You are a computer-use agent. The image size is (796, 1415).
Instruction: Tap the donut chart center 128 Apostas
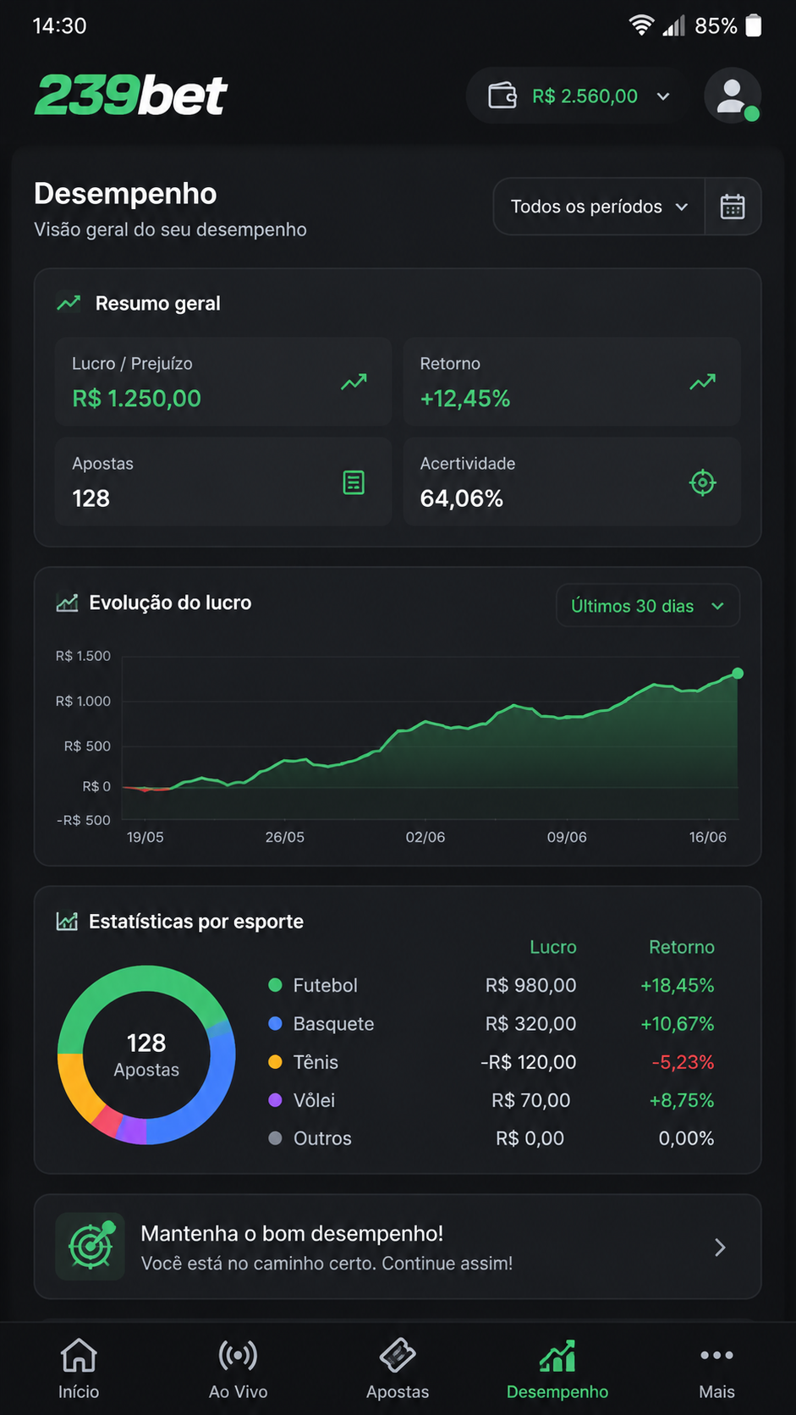[146, 1054]
